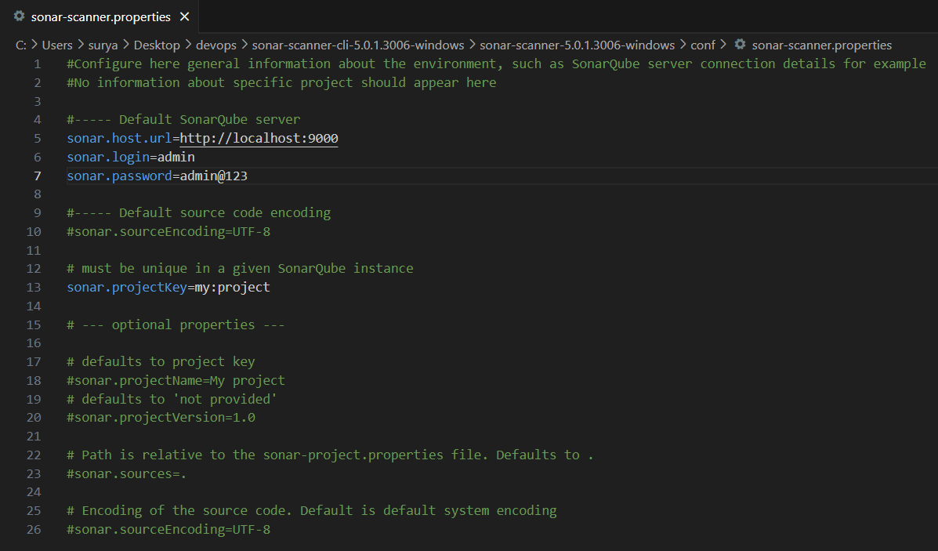Screen dimensions: 938x551
Task: Open the sonar-scanner-5.0.1.3006-windows breadcrumb
Action: (578, 45)
